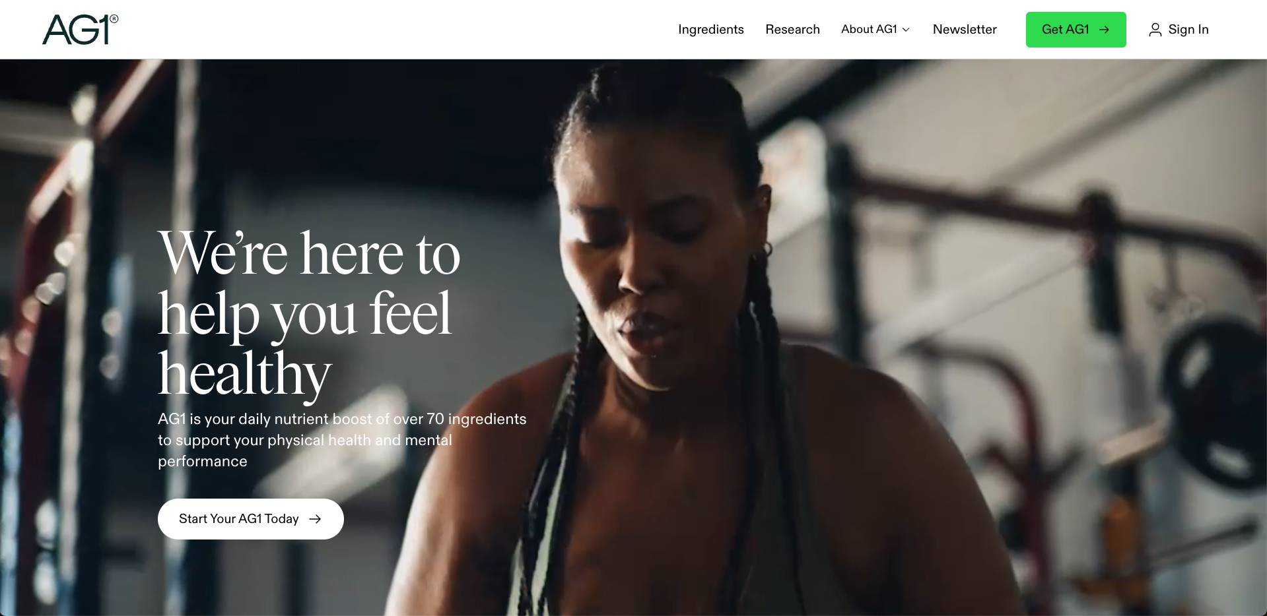Viewport: 1267px width, 616px height.
Task: Click the 'over 70 ingredients' description text
Action: (x=460, y=419)
